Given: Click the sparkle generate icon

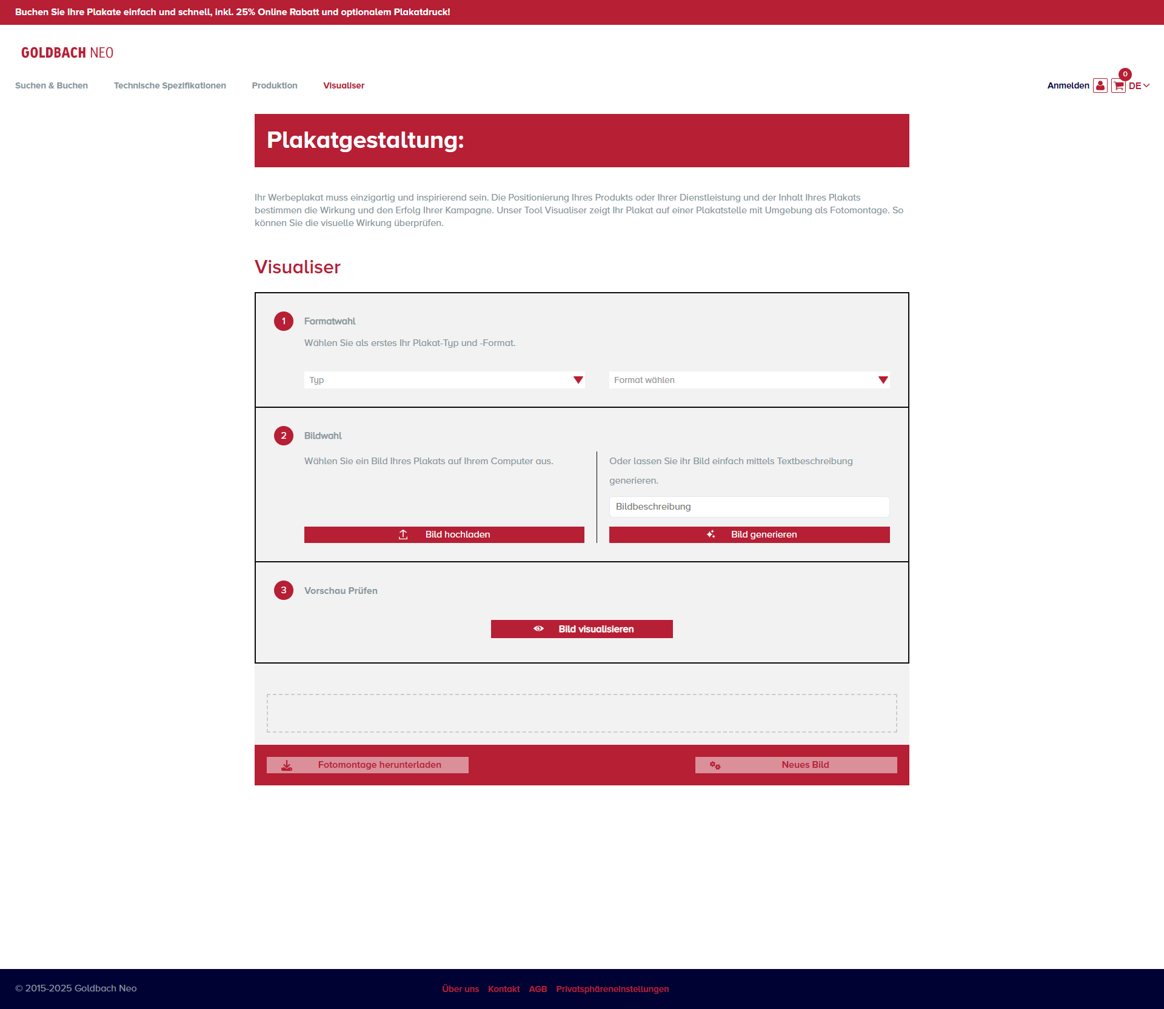Looking at the screenshot, I should [711, 534].
